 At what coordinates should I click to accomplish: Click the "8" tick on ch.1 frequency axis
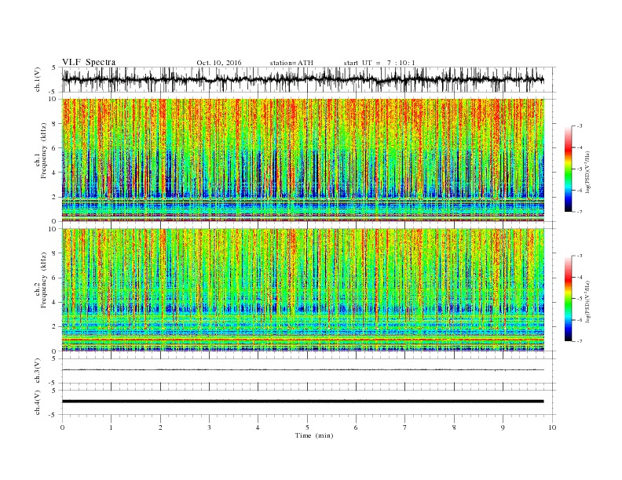click(55, 124)
